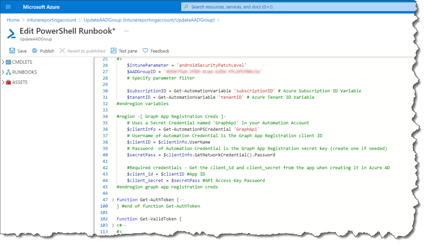Viewport: 427px width, 246px height.
Task: Open UpdateAADGroup breadcrumb link
Action: tap(149, 20)
